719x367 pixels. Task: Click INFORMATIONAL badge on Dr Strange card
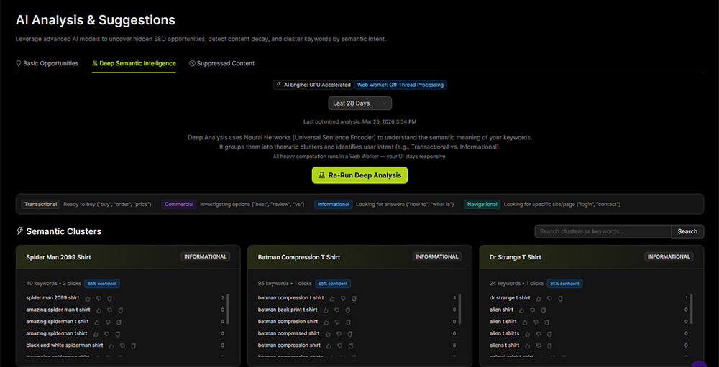[669, 257]
